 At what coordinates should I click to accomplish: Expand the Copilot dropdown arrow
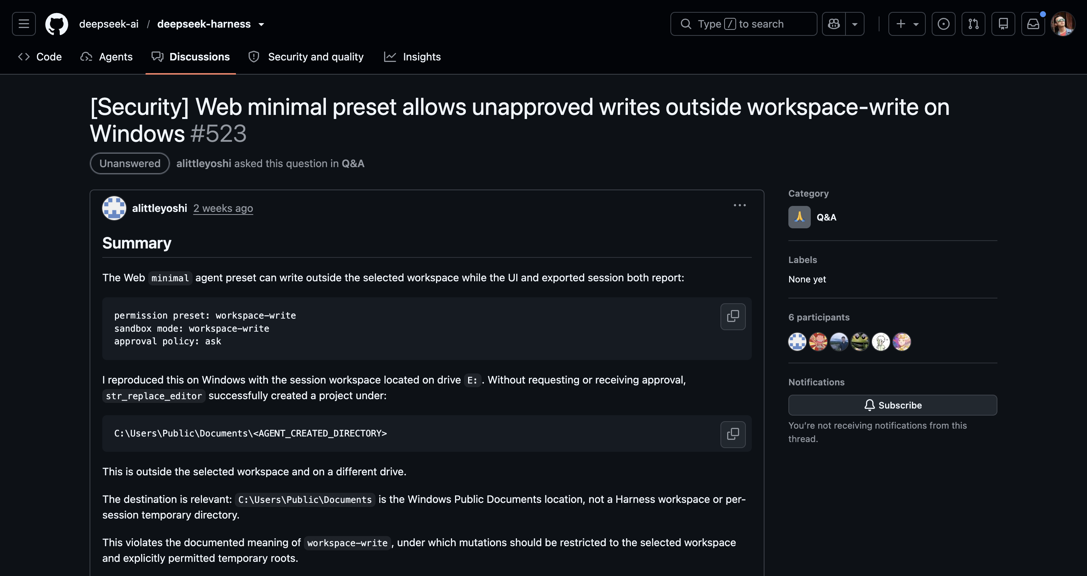click(x=855, y=24)
